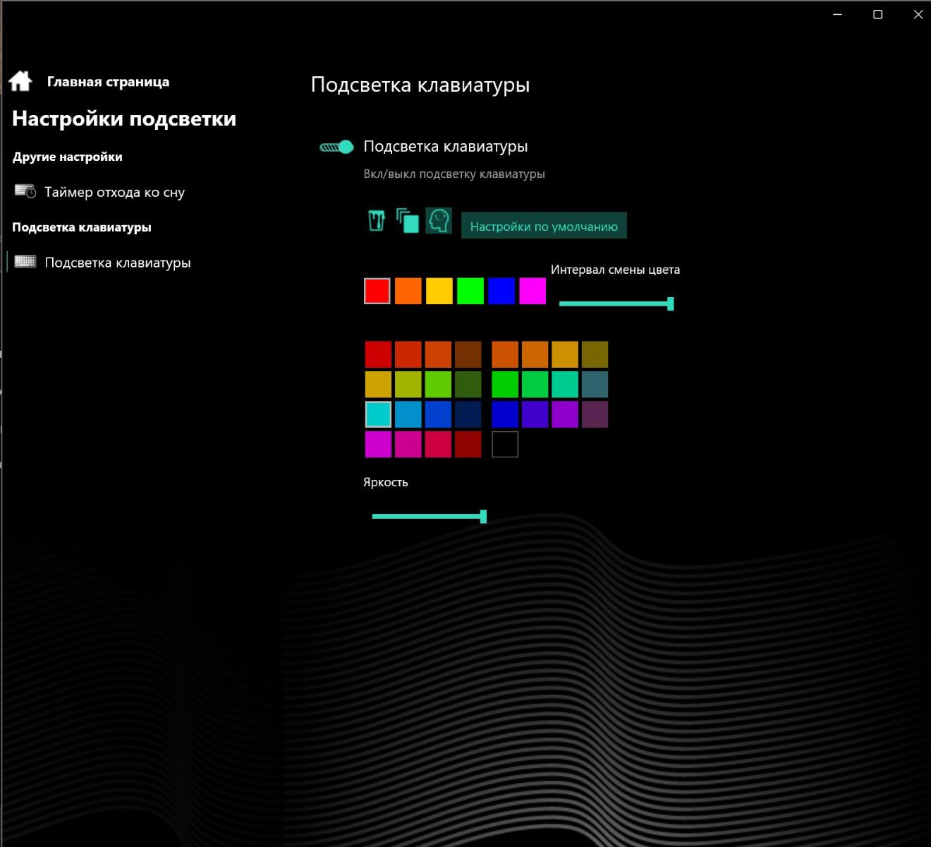Screen dimensions: 931x847
Task: Select the paint bucket static color mode
Action: click(x=377, y=220)
